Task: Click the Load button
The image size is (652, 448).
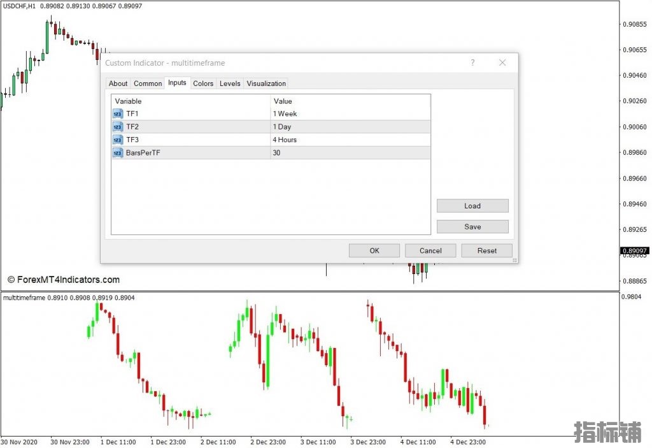Action: 472,206
